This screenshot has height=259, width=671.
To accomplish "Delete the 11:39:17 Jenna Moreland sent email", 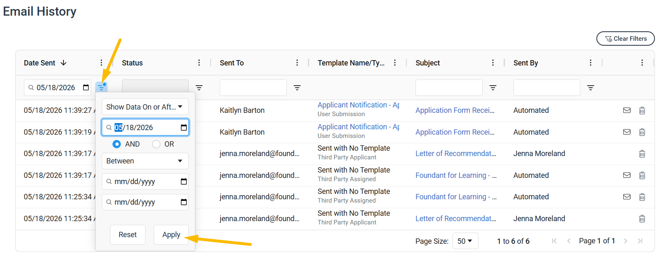I will click(x=642, y=154).
